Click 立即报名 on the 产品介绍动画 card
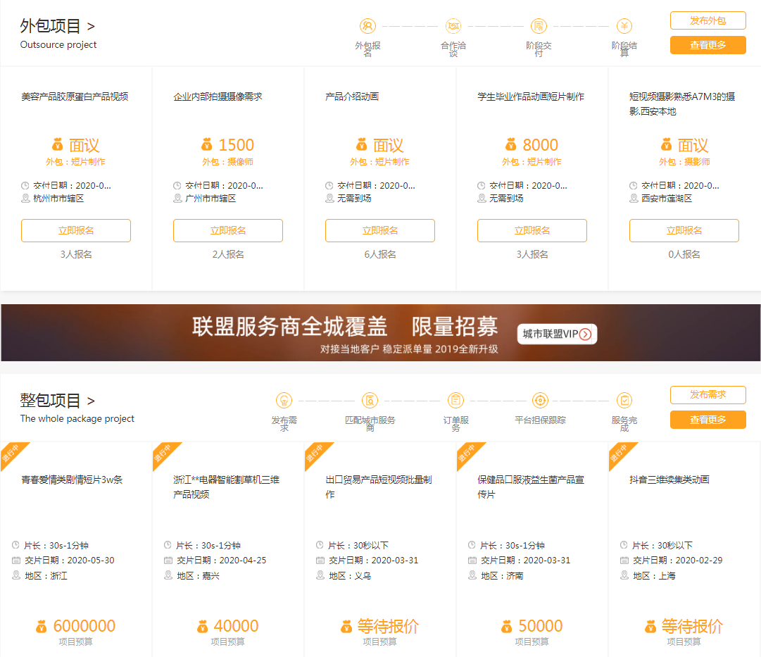The width and height of the screenshot is (761, 657). point(379,230)
